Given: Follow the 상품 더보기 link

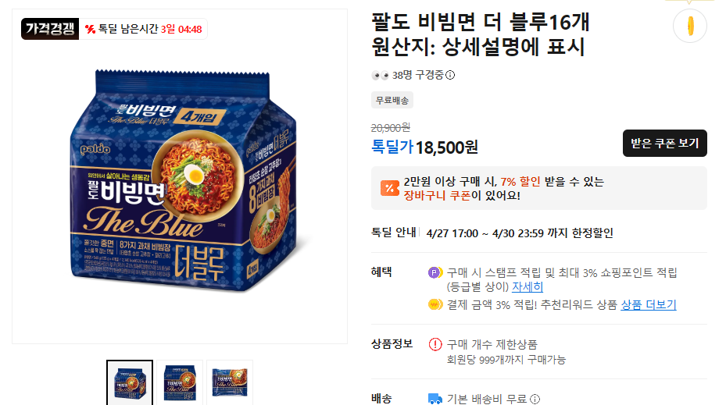Looking at the screenshot, I should (x=649, y=304).
